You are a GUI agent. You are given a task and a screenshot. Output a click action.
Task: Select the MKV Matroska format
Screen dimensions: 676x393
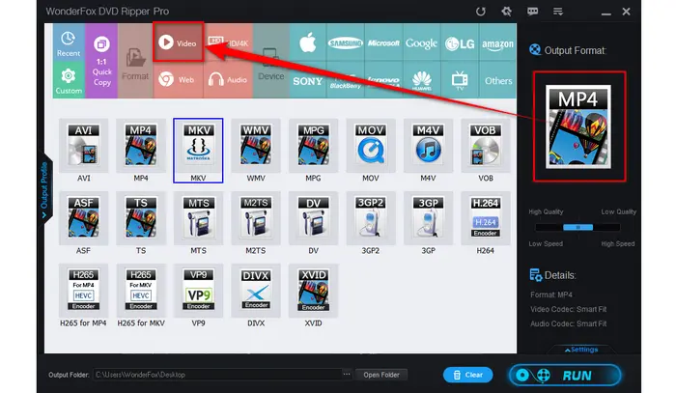[198, 150]
